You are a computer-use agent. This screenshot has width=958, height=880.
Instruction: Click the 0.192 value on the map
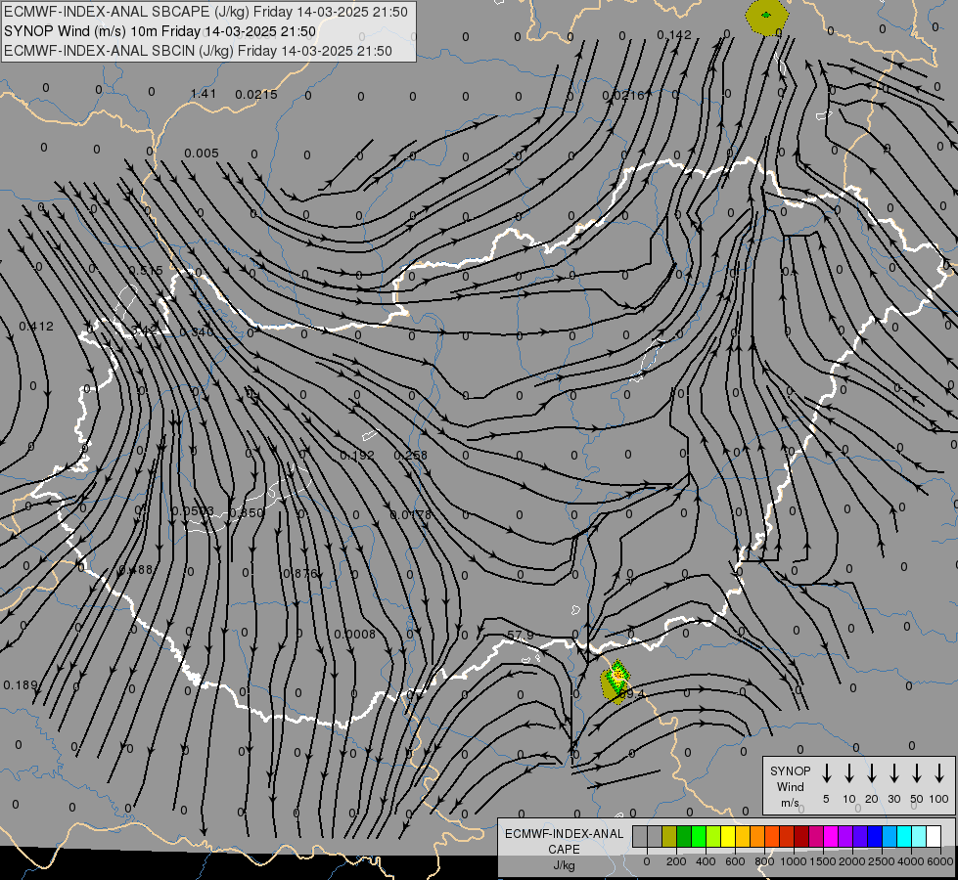pyautogui.click(x=357, y=455)
